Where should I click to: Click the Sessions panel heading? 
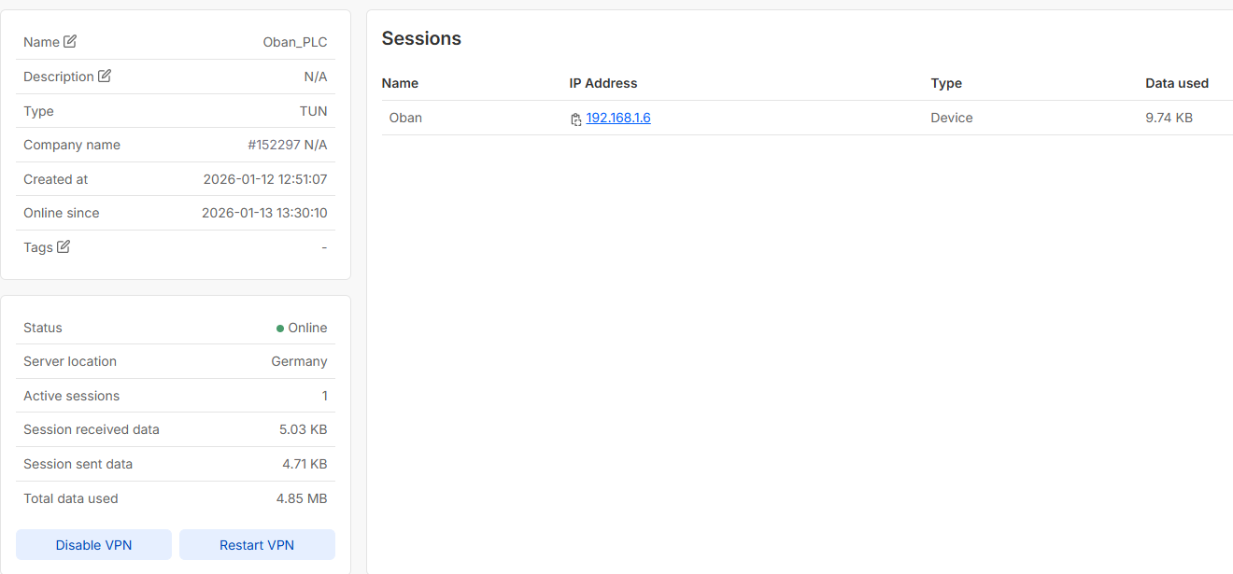click(421, 38)
